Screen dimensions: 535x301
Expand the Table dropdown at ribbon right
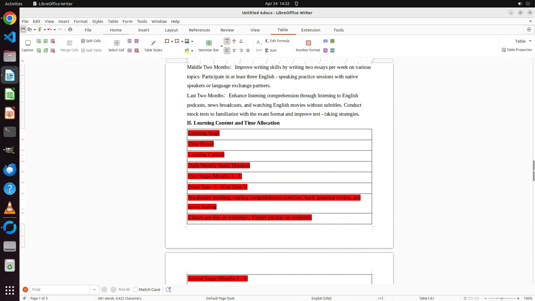[530, 41]
